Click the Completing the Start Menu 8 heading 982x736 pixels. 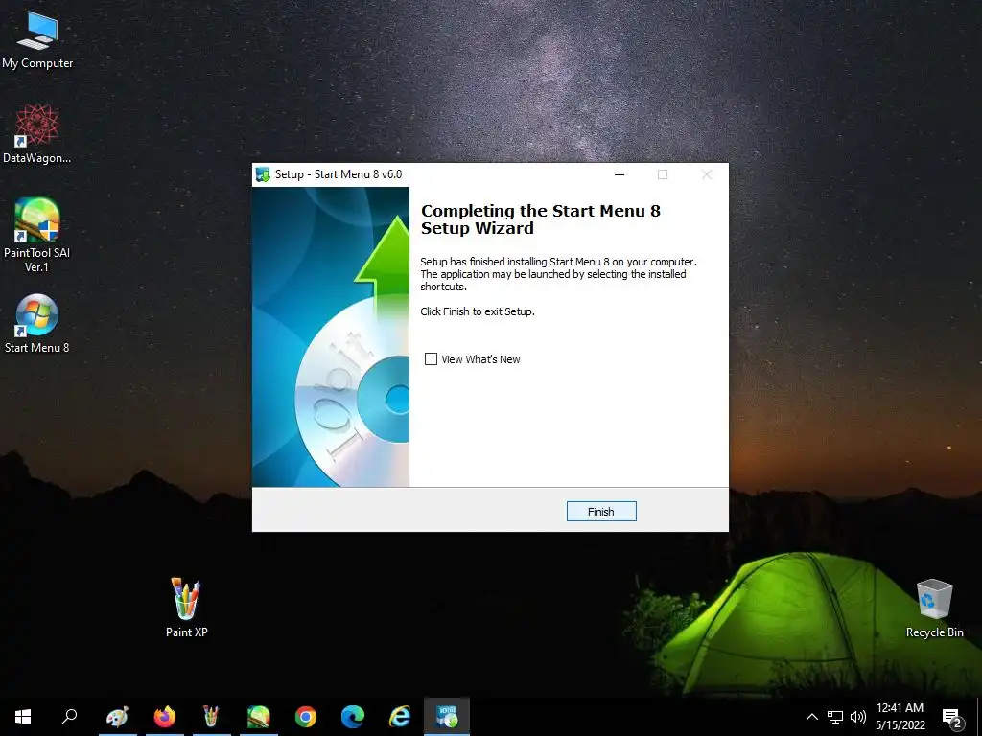click(541, 219)
